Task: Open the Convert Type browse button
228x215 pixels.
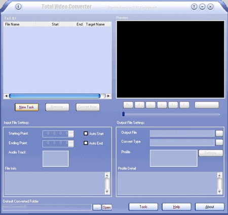Action: click(x=219, y=142)
